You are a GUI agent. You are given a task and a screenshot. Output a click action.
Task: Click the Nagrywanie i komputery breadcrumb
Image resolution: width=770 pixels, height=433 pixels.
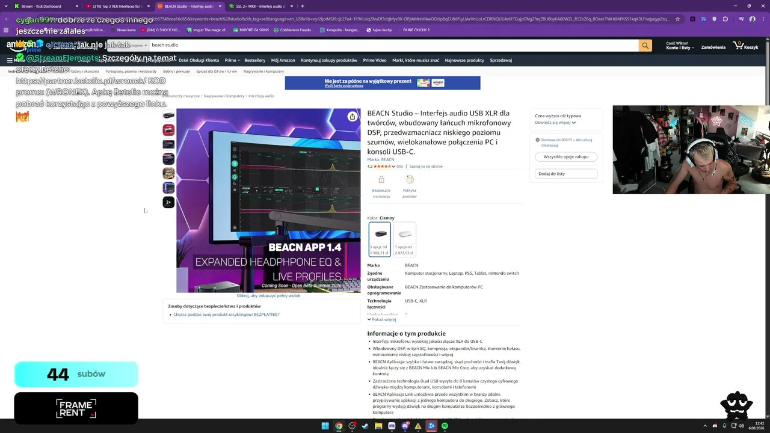[x=224, y=96]
